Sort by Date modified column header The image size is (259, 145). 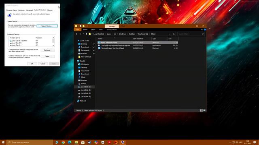point(142,39)
